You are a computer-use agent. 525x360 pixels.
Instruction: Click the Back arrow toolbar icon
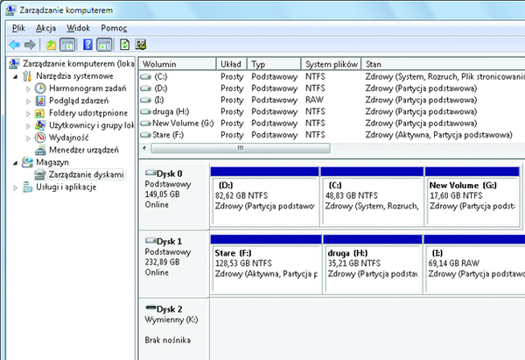(x=14, y=44)
